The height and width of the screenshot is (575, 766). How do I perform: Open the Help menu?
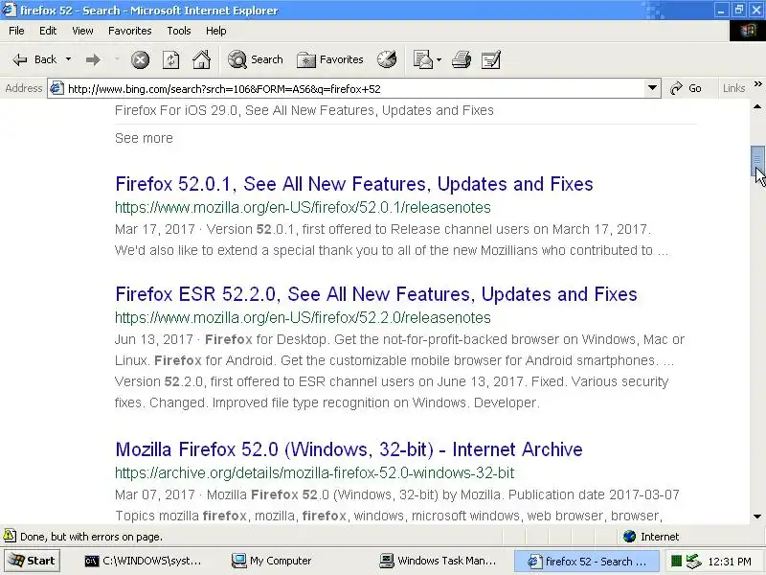[x=216, y=31]
